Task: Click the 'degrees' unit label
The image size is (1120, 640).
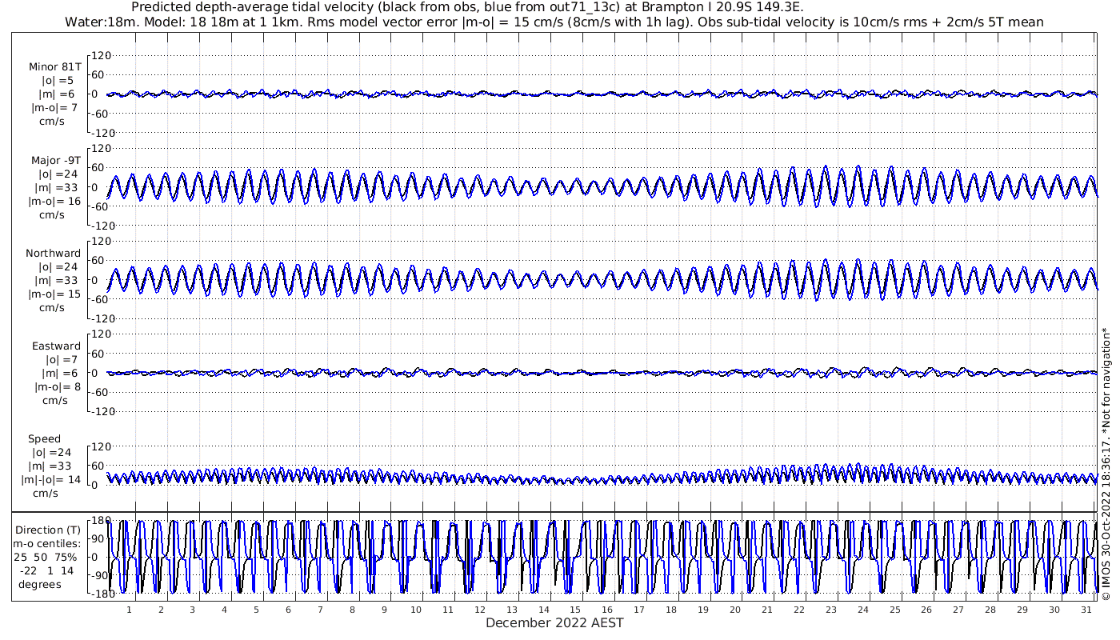Action: pos(40,584)
